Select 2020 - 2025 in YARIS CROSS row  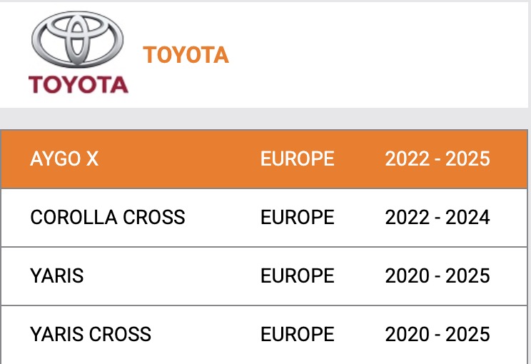438,334
